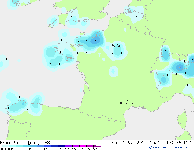
Task: Click legend label '50'
Action: pos(95,149)
